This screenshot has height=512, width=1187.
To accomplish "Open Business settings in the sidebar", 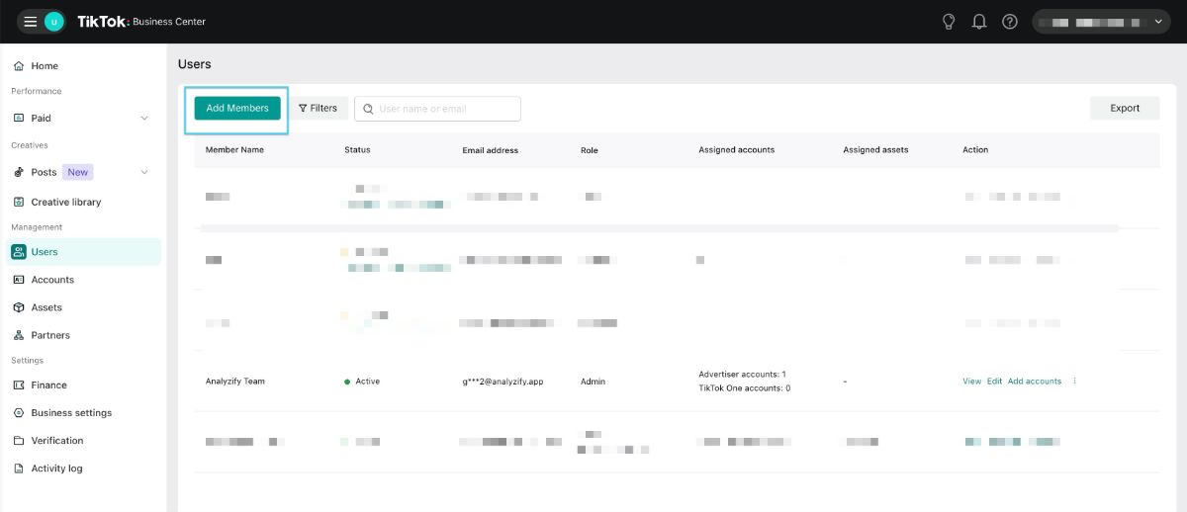I will tap(71, 412).
